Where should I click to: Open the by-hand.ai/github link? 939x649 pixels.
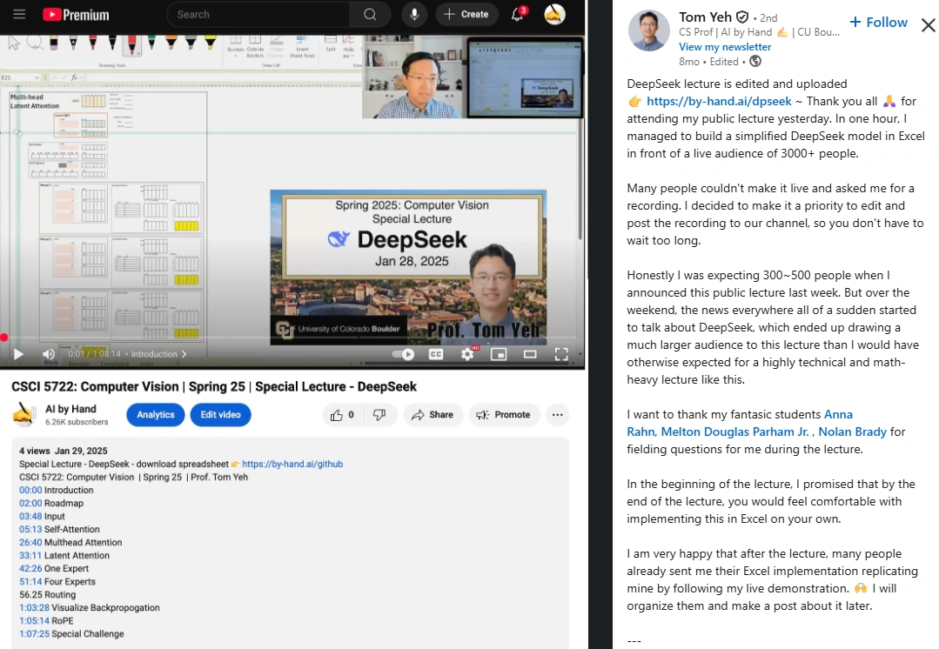(x=292, y=464)
